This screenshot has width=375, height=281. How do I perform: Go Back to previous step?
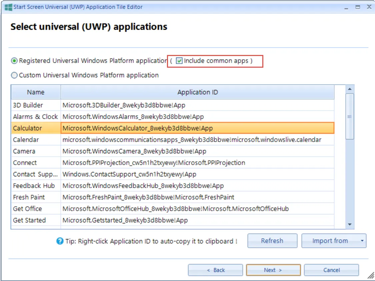click(x=215, y=270)
